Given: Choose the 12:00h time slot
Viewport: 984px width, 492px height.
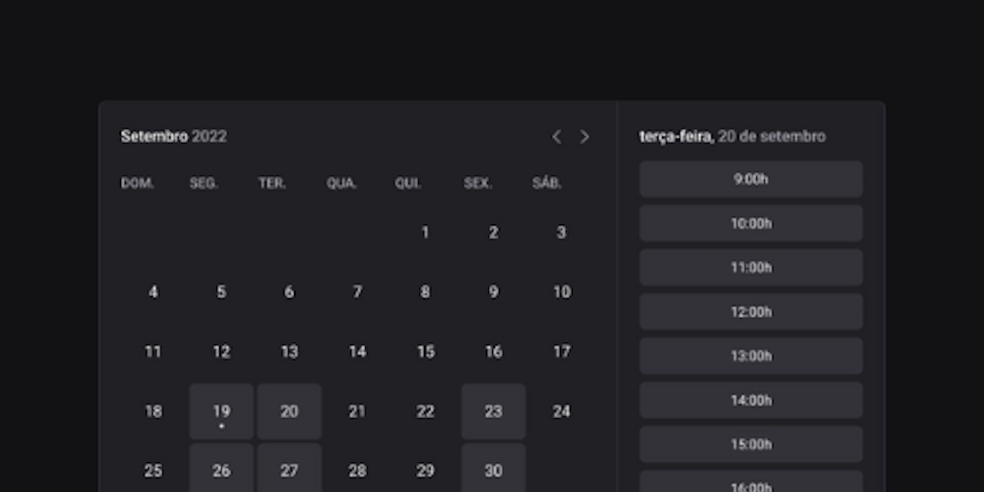Looking at the screenshot, I should tap(750, 311).
